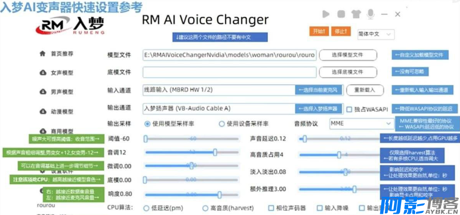Click the download icon beside 男声模型
Viewport: 460px width, 215px height.
pyautogui.click(x=43, y=92)
